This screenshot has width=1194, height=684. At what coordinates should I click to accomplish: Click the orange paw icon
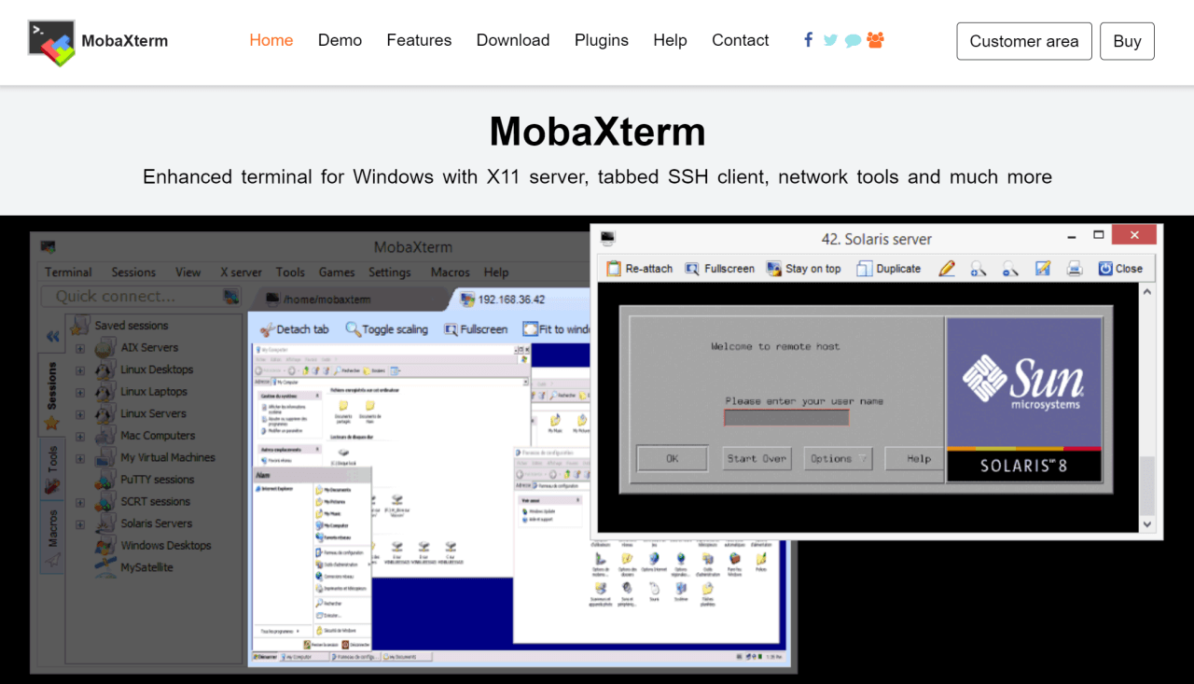click(x=875, y=39)
